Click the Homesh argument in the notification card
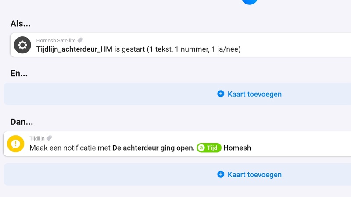 [237, 148]
